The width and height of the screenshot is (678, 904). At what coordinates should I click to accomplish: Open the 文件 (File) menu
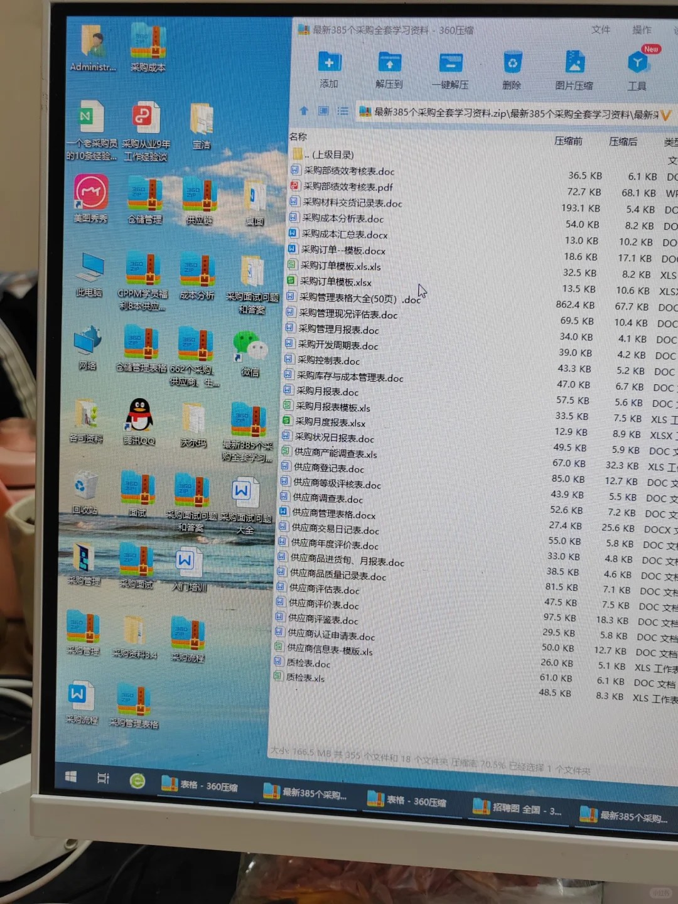click(601, 30)
